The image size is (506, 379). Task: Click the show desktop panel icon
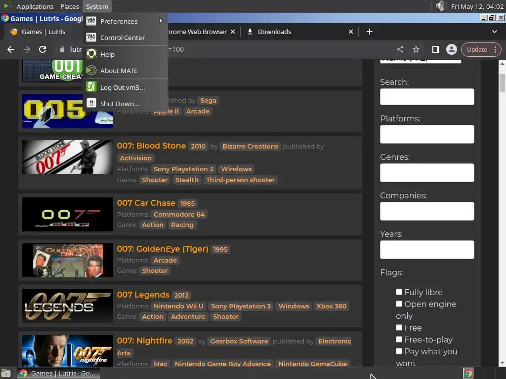pyautogui.click(x=6, y=373)
